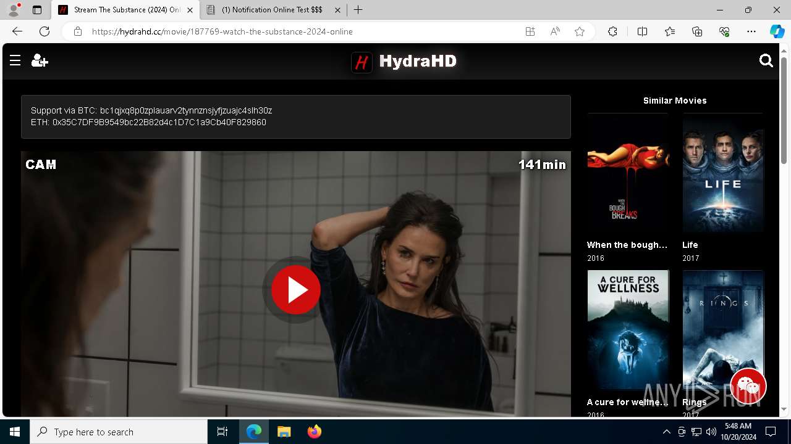Add this page to favorites star
Screen dimensions: 791x444
(580, 31)
